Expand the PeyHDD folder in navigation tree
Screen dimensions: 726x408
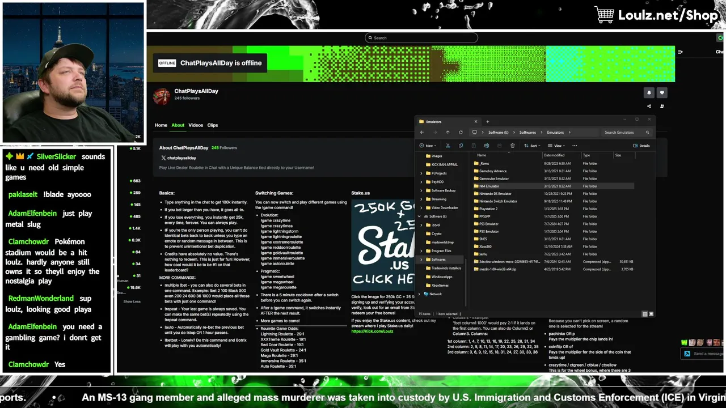pos(421,182)
